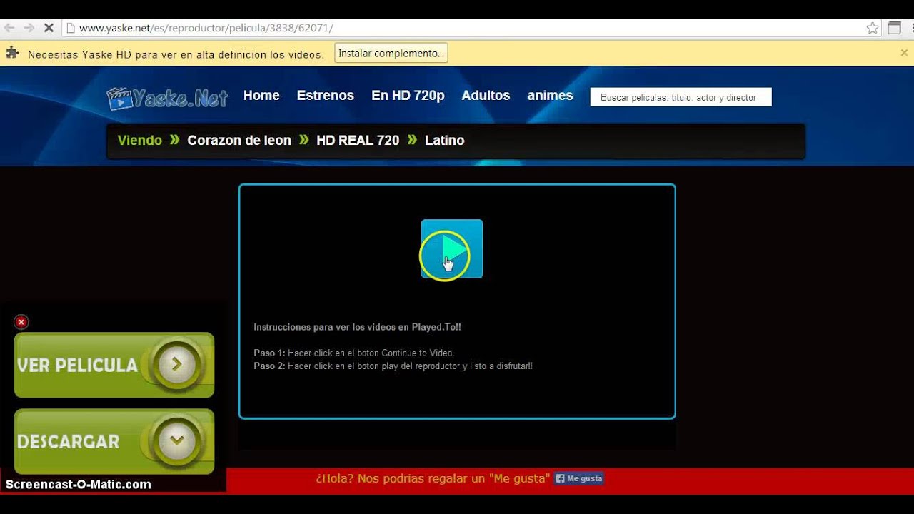Click the Paso 1 instruction text
914x514 pixels.
pos(354,353)
